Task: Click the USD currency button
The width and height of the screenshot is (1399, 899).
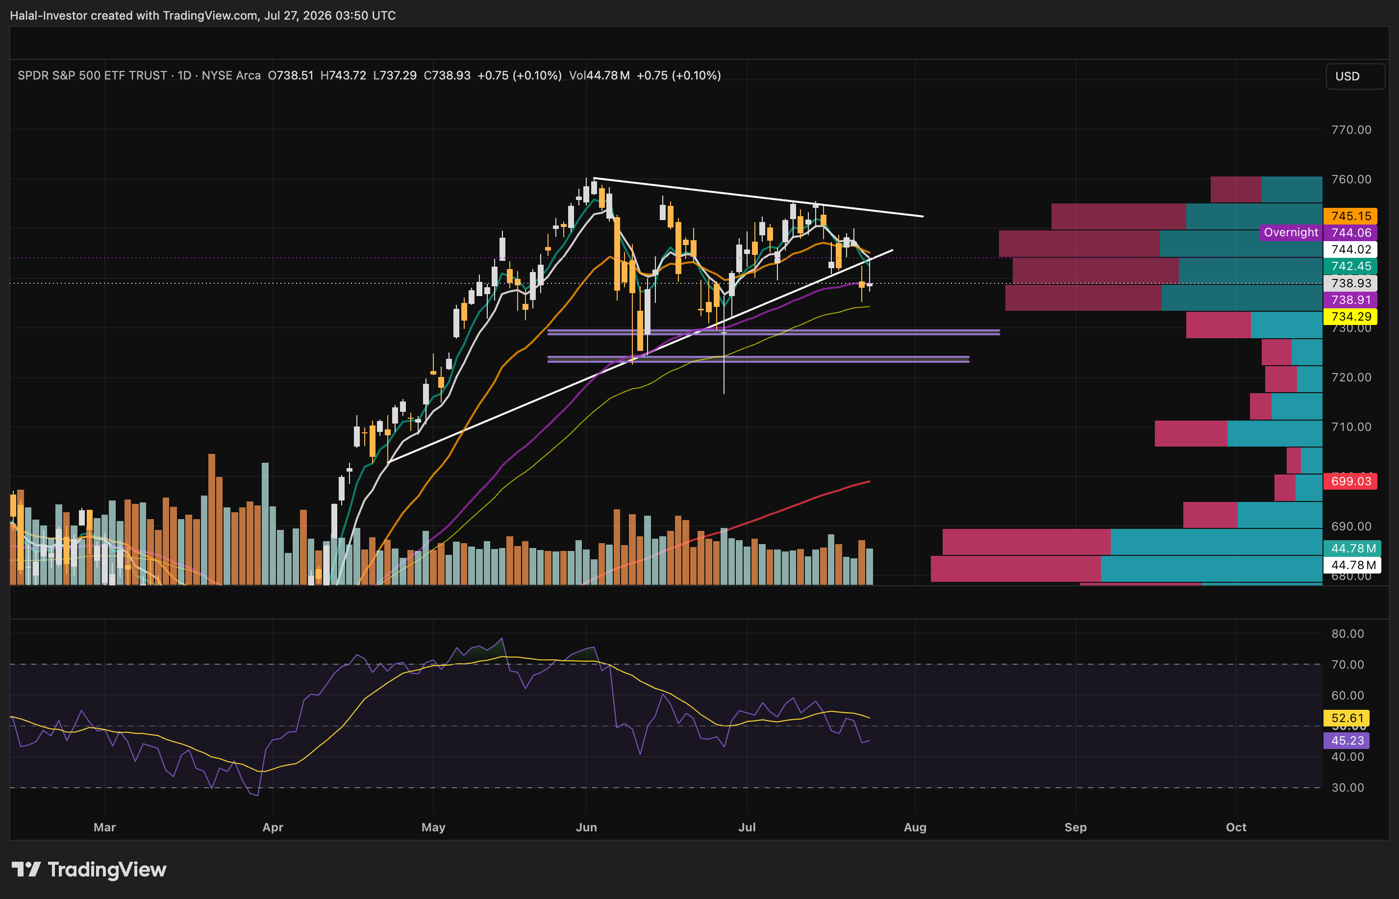Action: pos(1355,76)
